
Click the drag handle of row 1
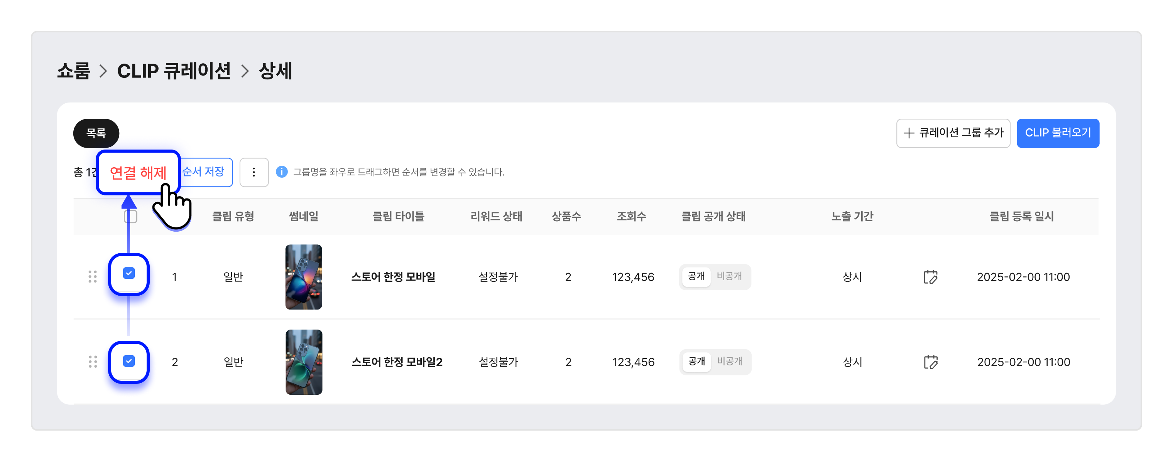click(x=93, y=277)
